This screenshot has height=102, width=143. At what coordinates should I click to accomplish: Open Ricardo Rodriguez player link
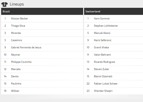(104, 62)
